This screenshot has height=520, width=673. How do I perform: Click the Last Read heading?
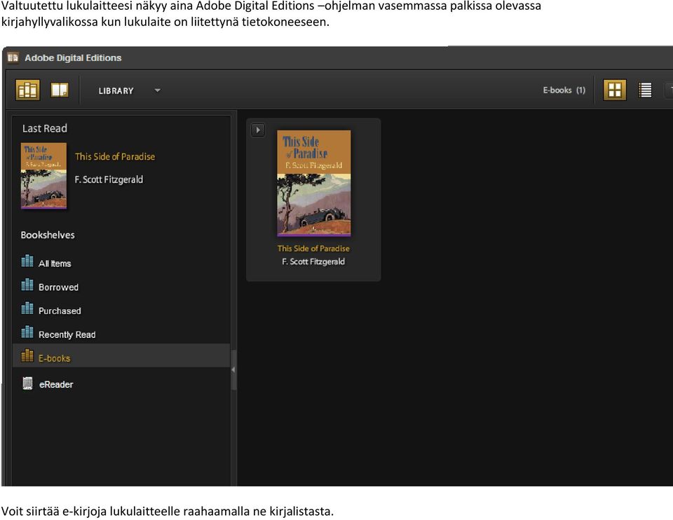[45, 128]
